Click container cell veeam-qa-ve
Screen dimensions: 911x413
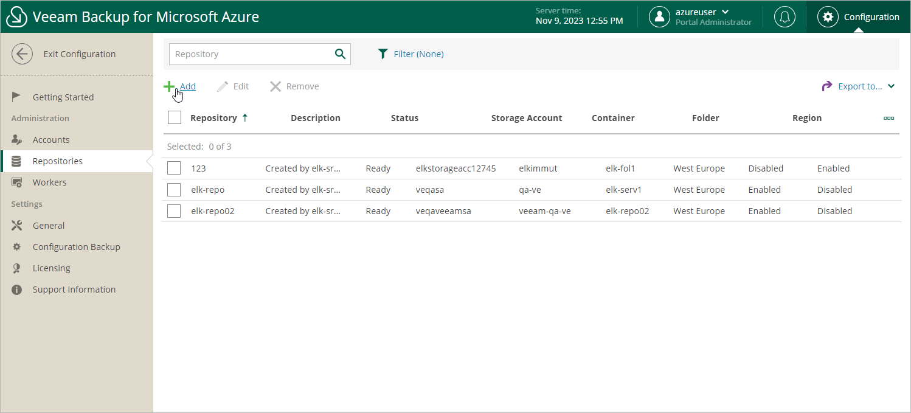point(545,211)
